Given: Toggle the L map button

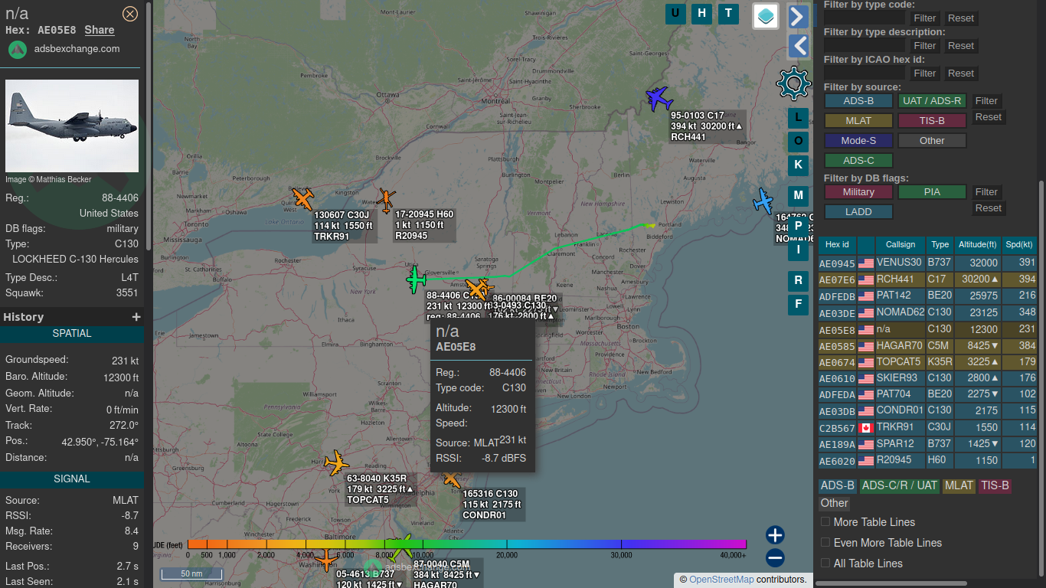Looking at the screenshot, I should [798, 117].
